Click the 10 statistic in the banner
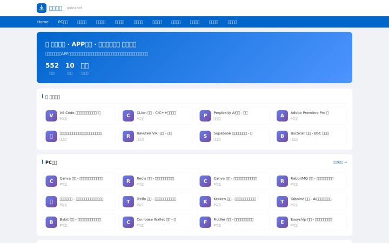 click(x=70, y=65)
